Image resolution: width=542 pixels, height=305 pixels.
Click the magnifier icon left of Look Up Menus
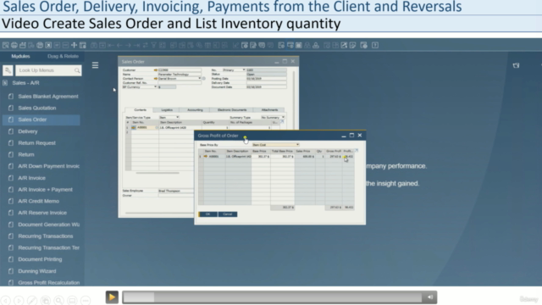tap(8, 70)
